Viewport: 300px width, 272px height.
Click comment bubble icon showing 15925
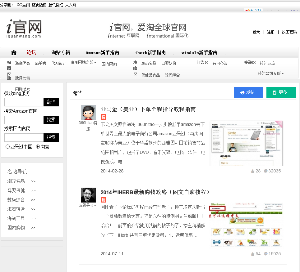click(266, 254)
